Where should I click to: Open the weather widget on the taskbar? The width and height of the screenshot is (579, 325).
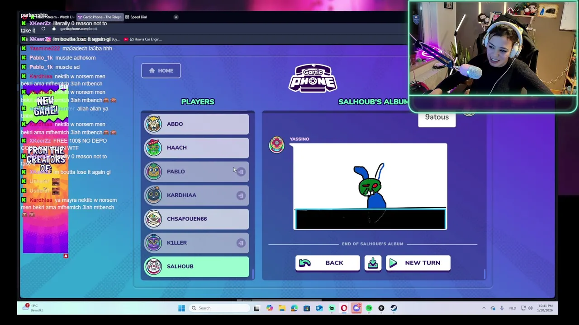point(34,308)
